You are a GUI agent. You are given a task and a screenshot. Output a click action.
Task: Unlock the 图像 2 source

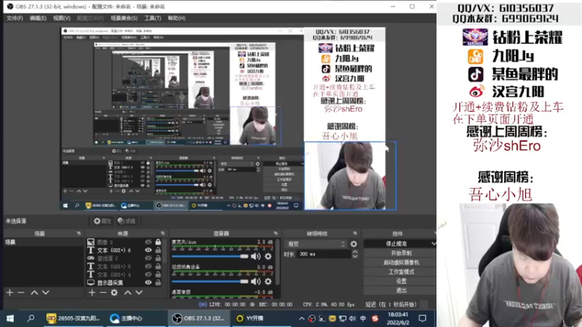(158, 242)
